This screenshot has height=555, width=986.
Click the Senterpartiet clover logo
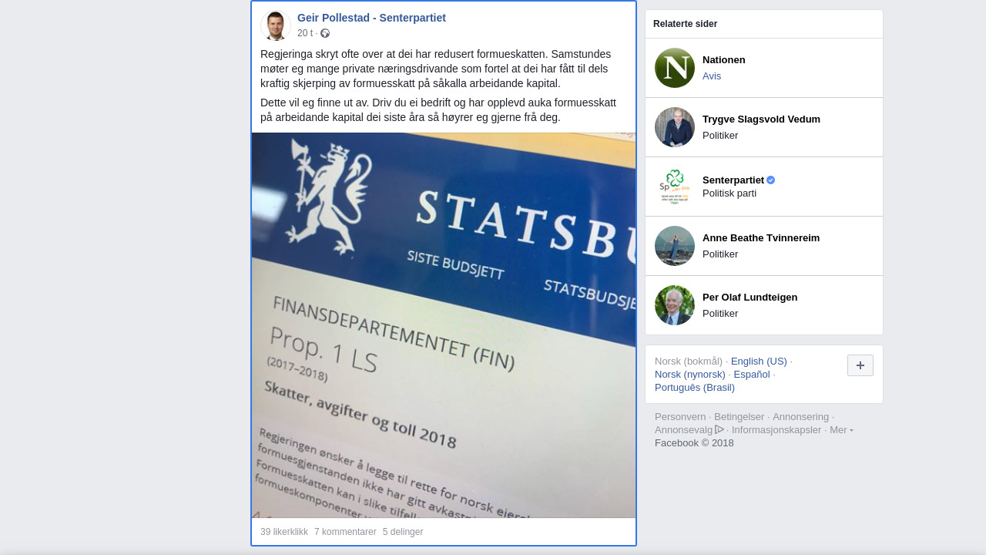click(675, 187)
